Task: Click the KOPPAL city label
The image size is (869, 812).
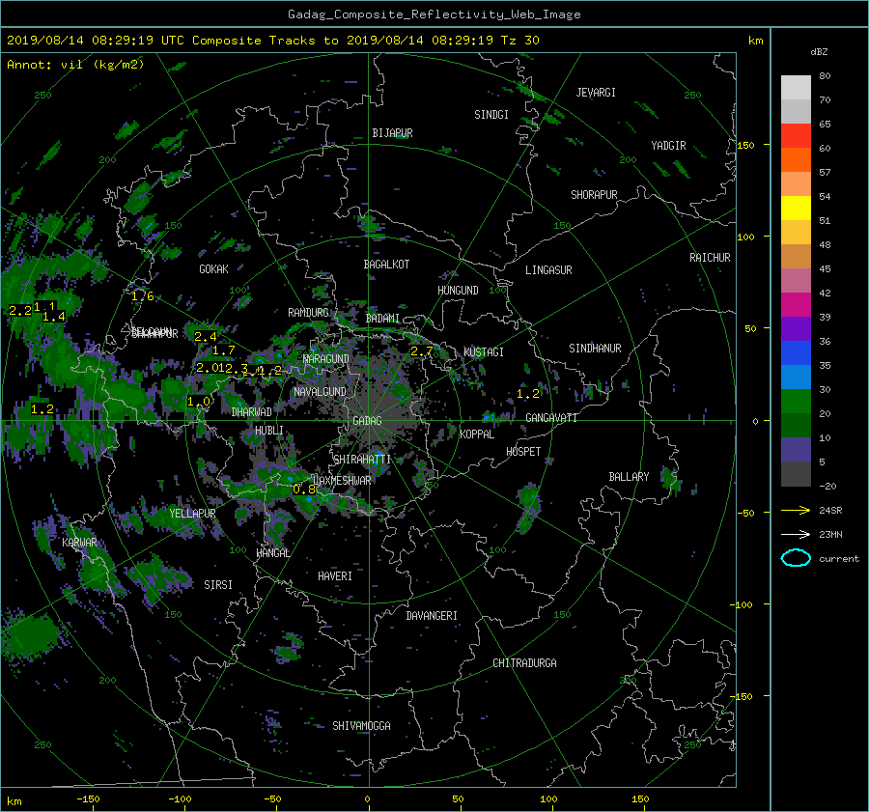Action: pyautogui.click(x=477, y=434)
